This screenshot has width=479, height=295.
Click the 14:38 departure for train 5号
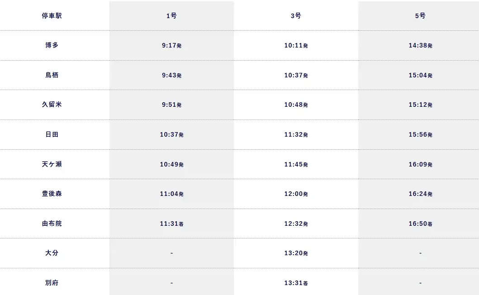[x=420, y=45]
